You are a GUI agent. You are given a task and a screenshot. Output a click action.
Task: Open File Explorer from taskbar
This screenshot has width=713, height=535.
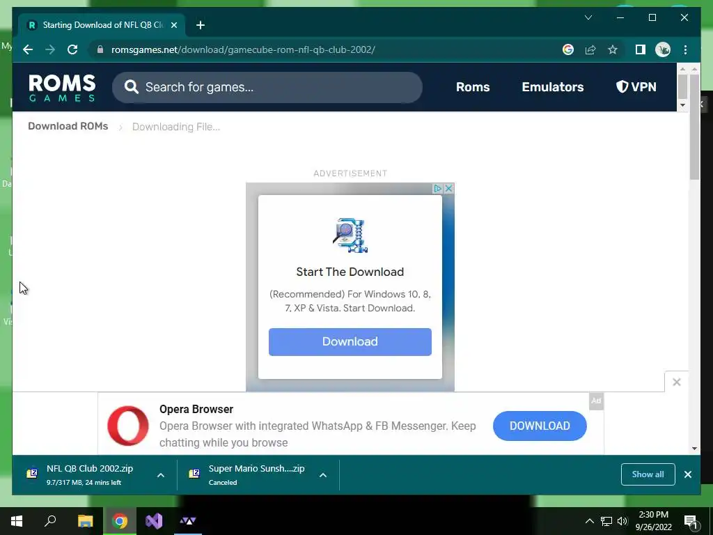[85, 521]
